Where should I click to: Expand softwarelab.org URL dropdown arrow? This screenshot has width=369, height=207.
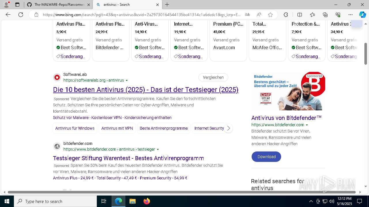[x=127, y=80]
